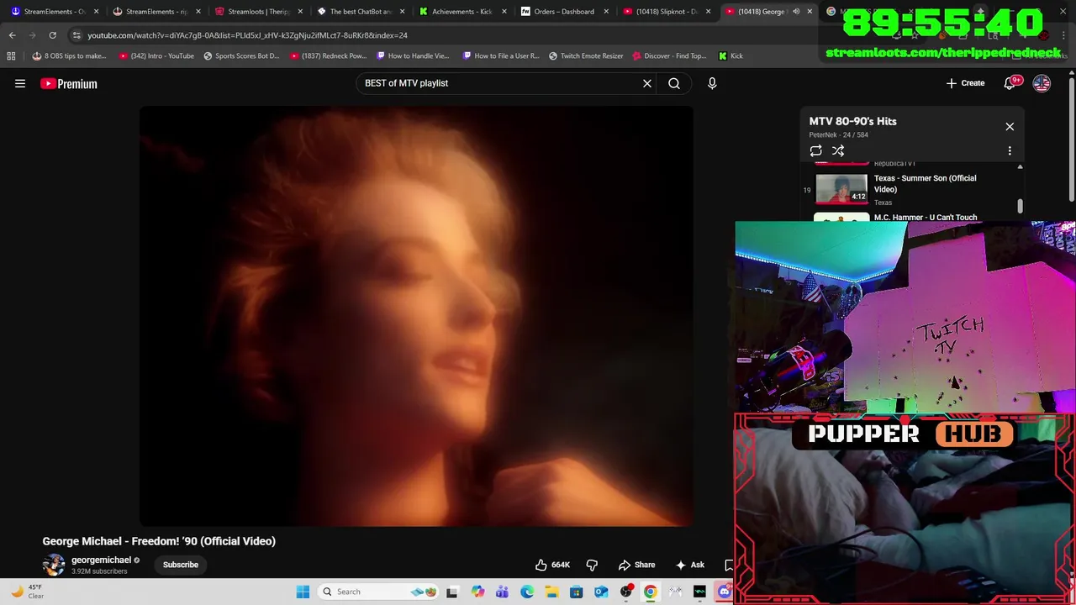Viewport: 1076px width, 605px height.
Task: Submit search with magnifier icon
Action: tap(674, 83)
